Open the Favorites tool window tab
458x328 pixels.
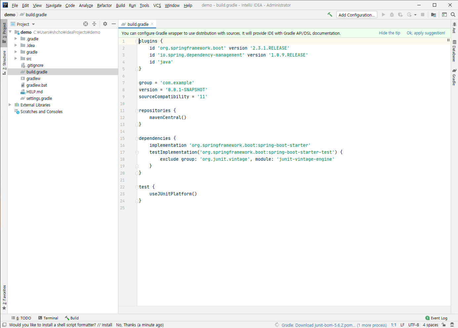[4, 298]
